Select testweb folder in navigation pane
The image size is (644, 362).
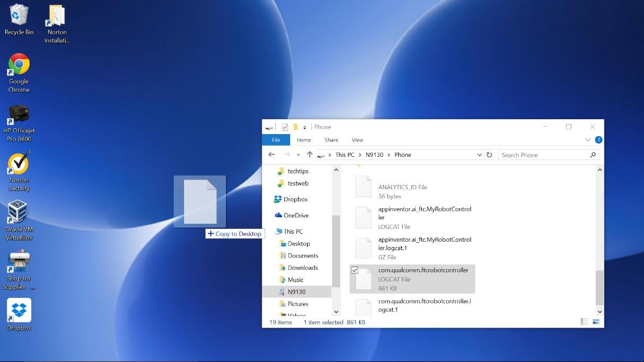point(297,183)
